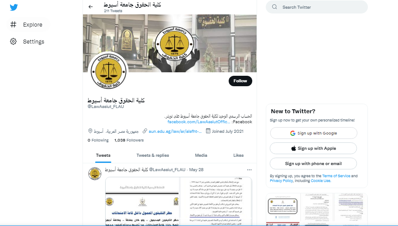Switch to Tweets & replies tab
This screenshot has width=398, height=226.
(153, 155)
